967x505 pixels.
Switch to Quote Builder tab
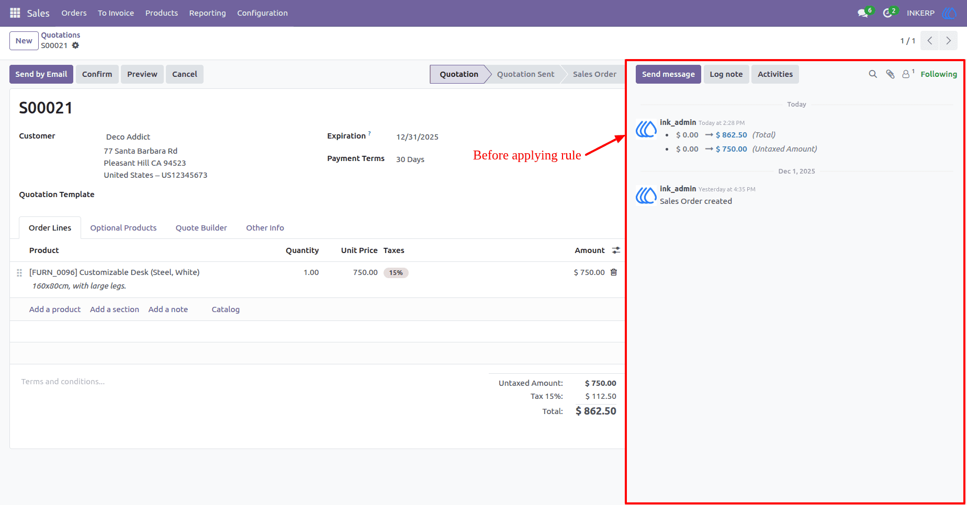pos(201,228)
